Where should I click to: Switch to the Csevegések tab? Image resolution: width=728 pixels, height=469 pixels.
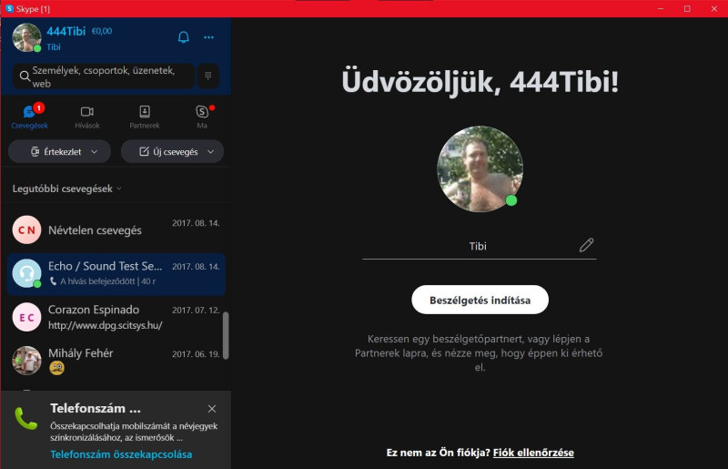click(x=30, y=117)
